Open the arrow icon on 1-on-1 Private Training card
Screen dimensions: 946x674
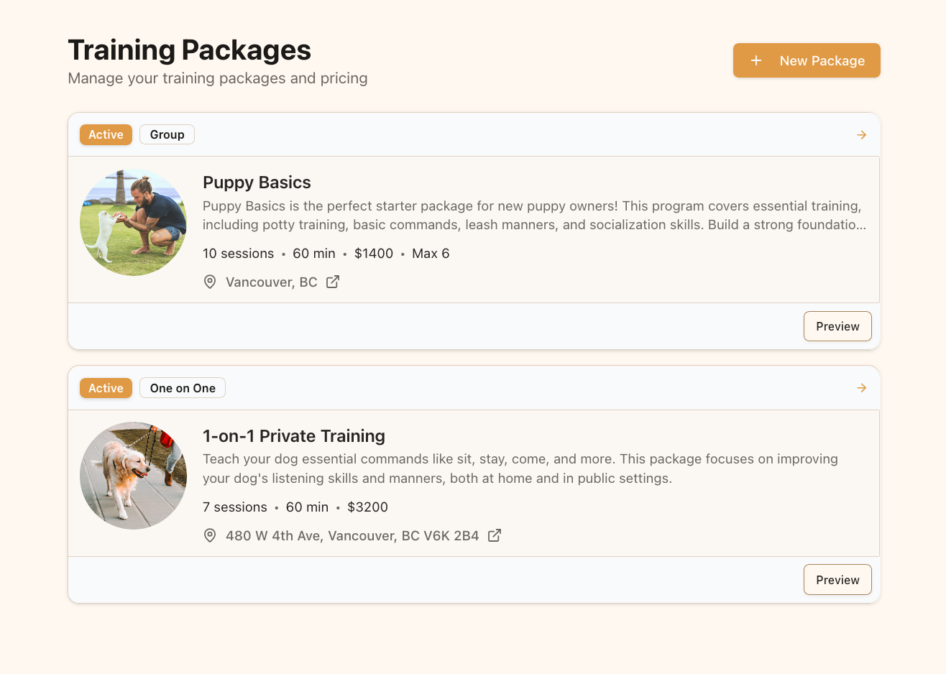(x=861, y=387)
